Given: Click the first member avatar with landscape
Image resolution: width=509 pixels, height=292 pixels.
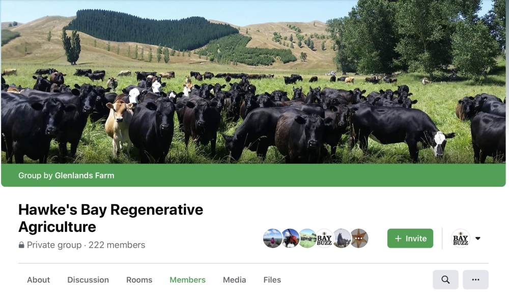Looking at the screenshot, I should 272,238.
